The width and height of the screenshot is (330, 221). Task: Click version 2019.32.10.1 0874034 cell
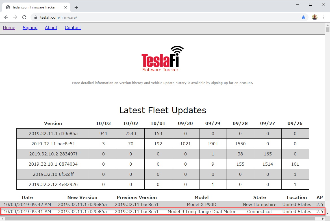[x=53, y=164]
